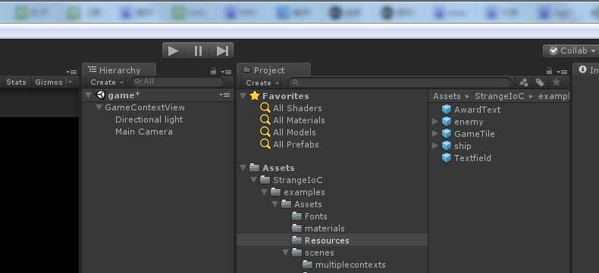The width and height of the screenshot is (599, 273).
Task: Toggle Stats overlay in game view
Action: (x=17, y=82)
